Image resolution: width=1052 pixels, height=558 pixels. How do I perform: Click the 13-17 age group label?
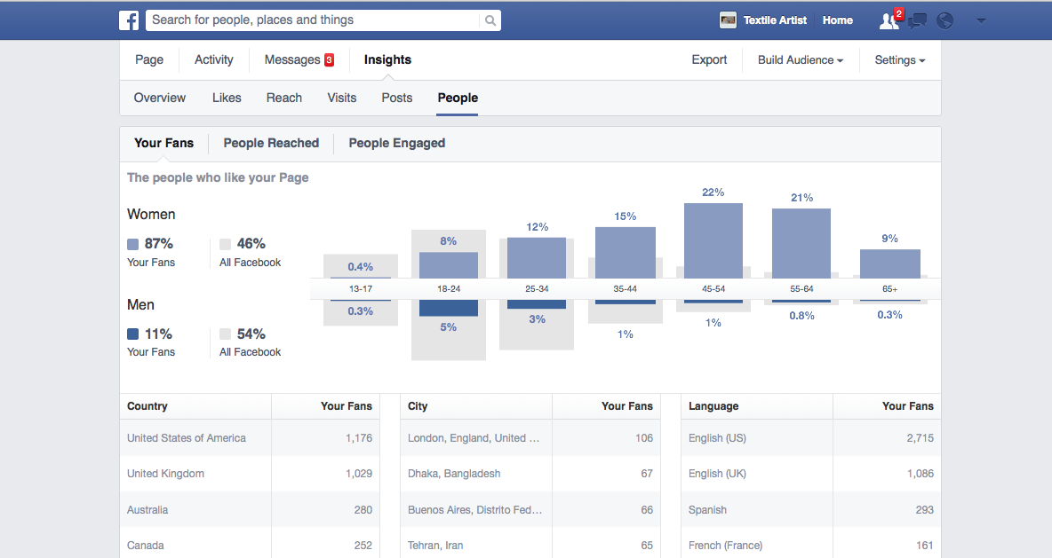click(x=360, y=288)
